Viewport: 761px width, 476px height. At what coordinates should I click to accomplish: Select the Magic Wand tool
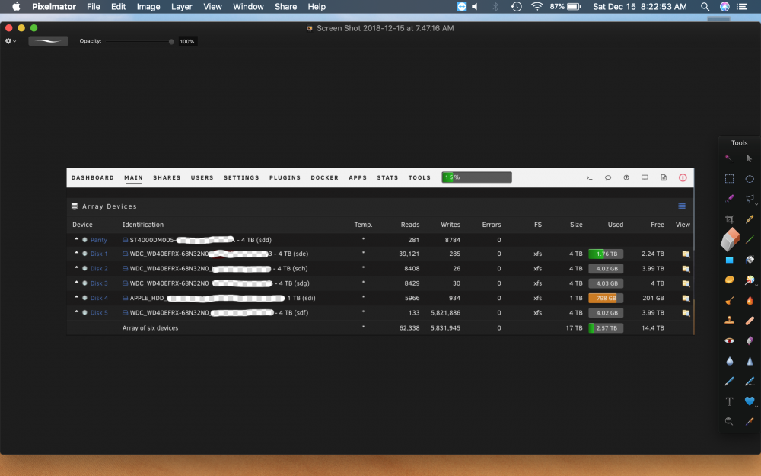(729, 158)
